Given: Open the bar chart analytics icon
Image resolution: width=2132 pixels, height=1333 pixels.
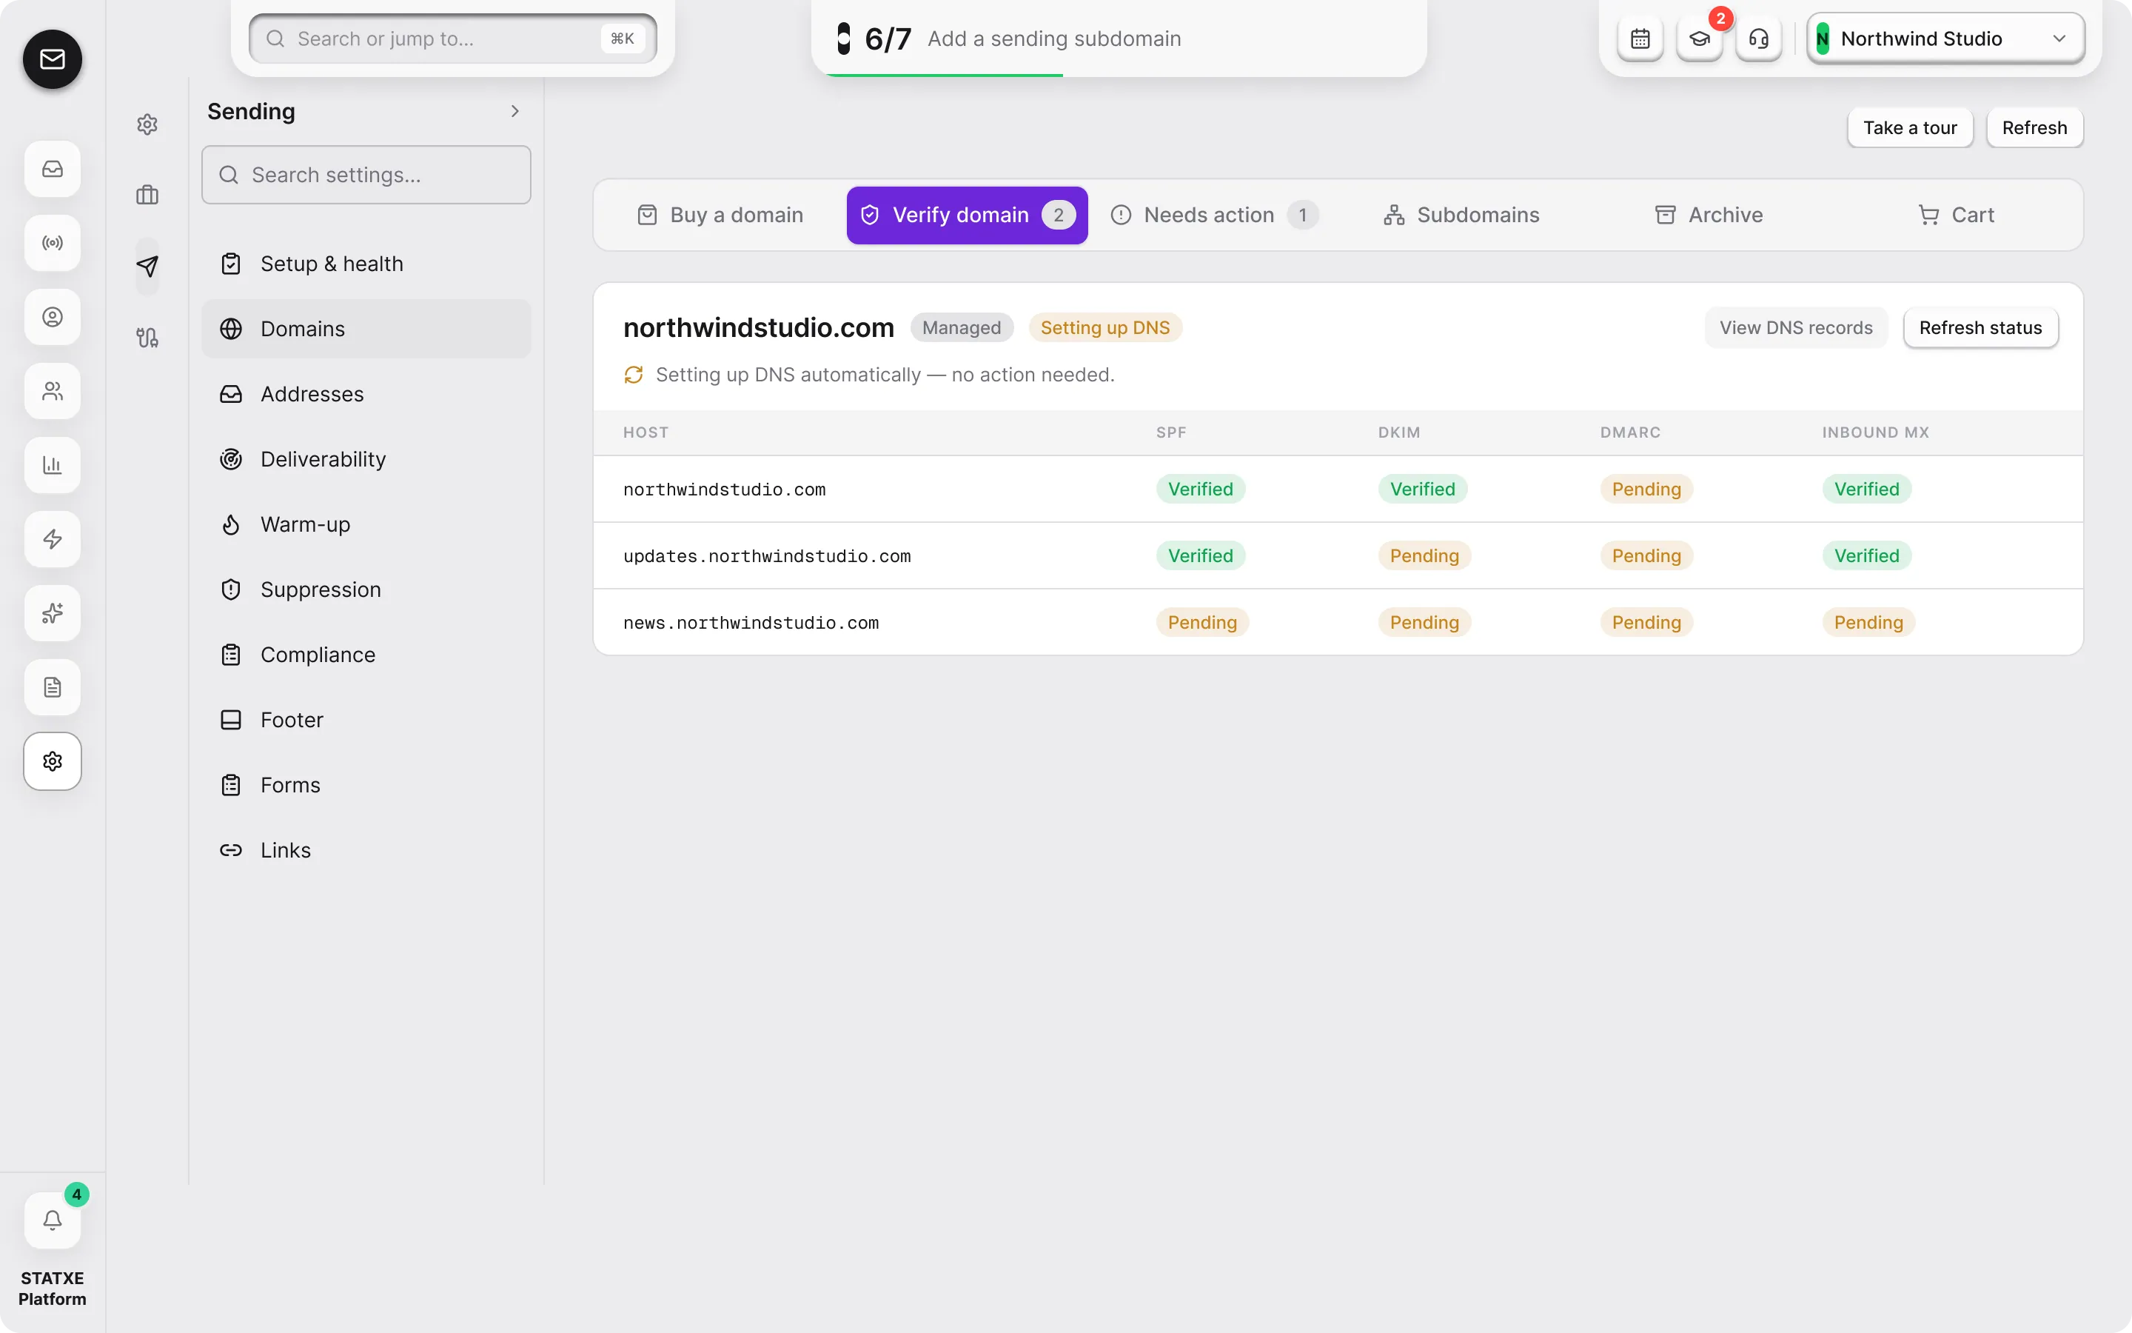Looking at the screenshot, I should click(52, 464).
